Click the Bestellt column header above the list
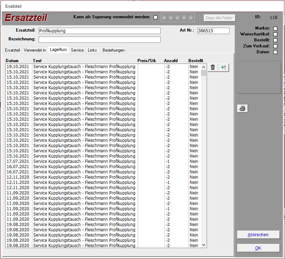 [196, 61]
